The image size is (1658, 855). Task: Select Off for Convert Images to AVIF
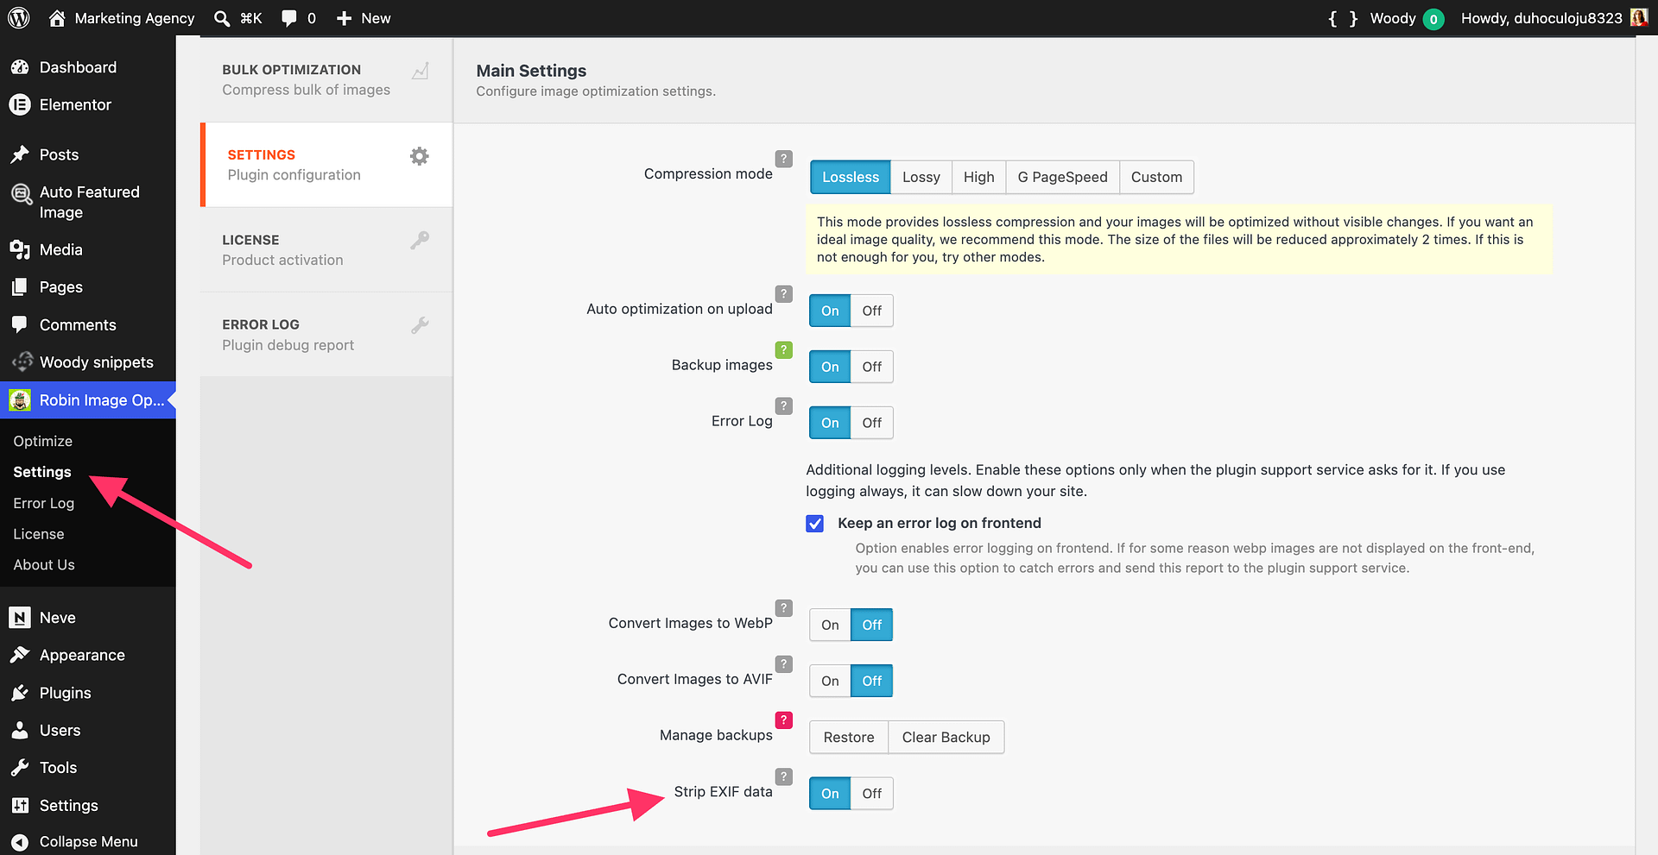pos(871,681)
